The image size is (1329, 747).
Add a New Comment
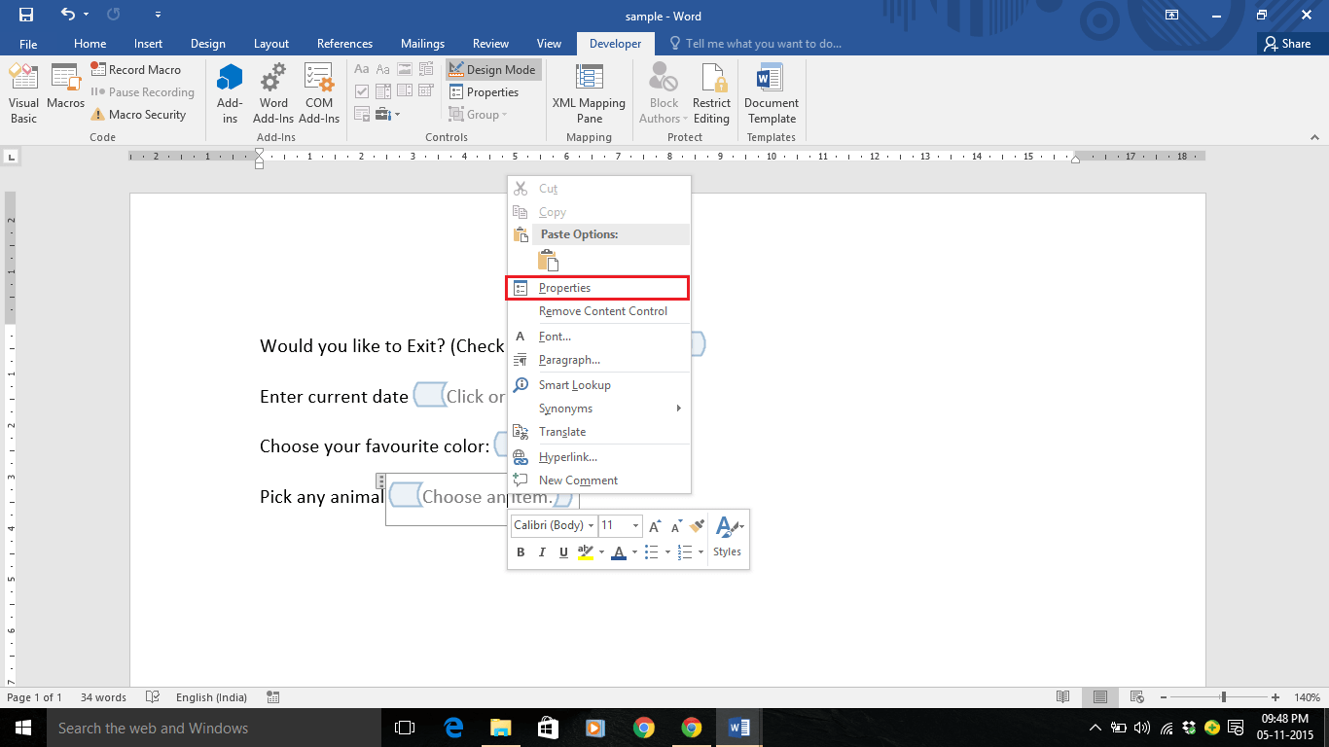pyautogui.click(x=598, y=480)
